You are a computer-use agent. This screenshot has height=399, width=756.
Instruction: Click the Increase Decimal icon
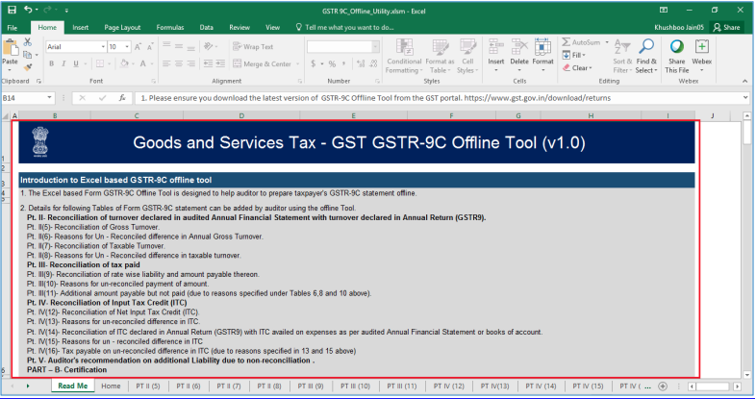361,63
